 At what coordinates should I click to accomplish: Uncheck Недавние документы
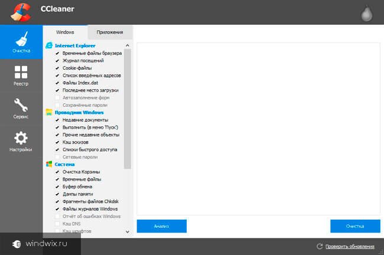[57, 120]
